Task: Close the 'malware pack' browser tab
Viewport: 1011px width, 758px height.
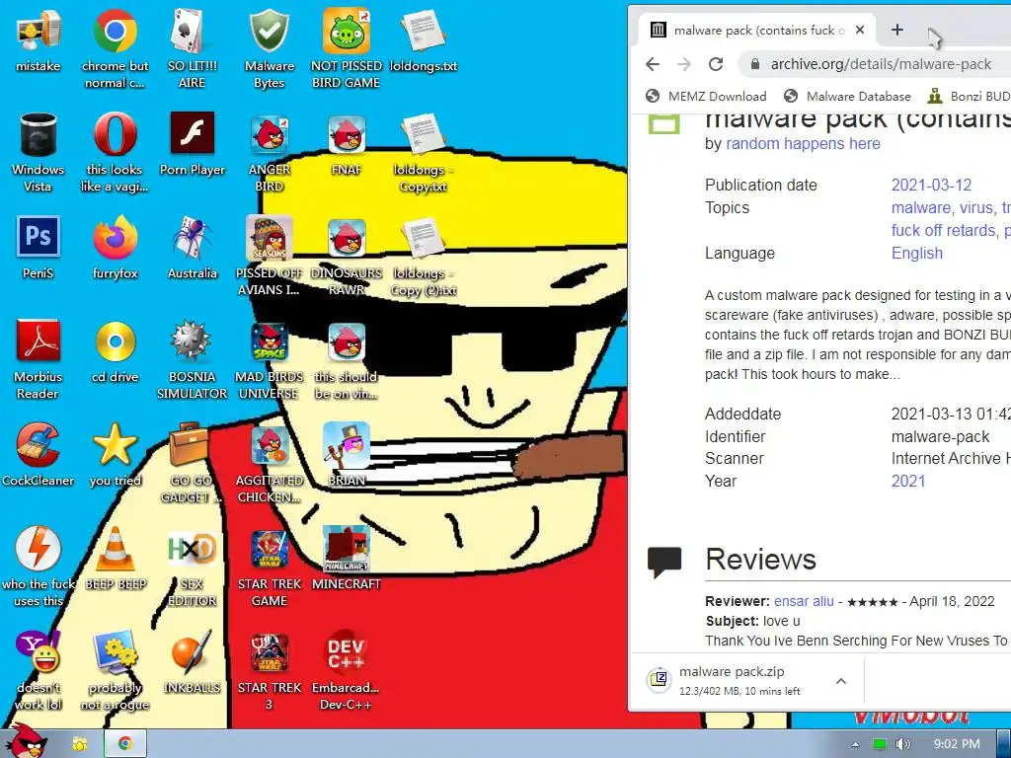Action: click(860, 30)
